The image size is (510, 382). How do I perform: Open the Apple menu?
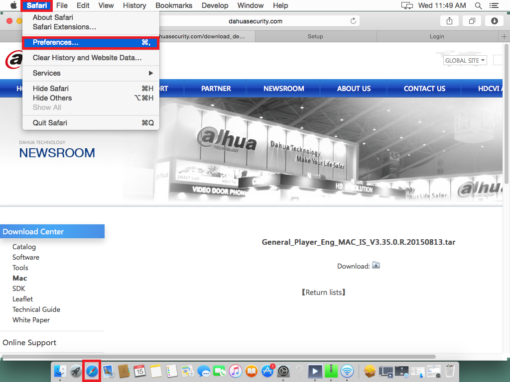(13, 5)
